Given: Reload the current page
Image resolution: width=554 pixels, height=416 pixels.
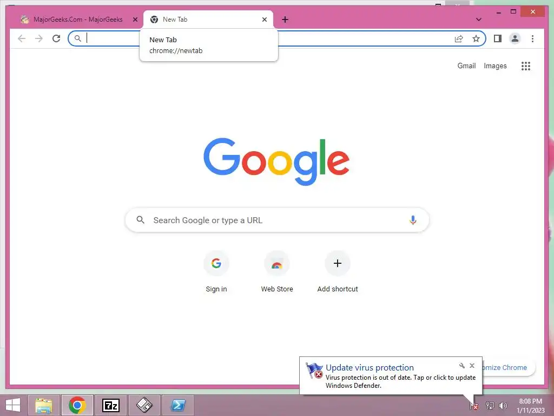Looking at the screenshot, I should (56, 38).
